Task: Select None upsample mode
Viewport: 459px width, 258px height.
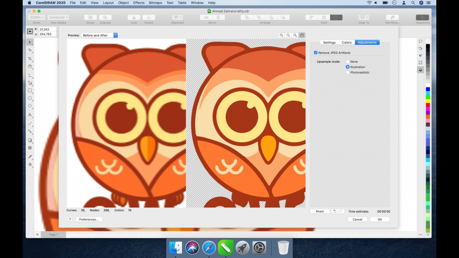Action: point(347,62)
